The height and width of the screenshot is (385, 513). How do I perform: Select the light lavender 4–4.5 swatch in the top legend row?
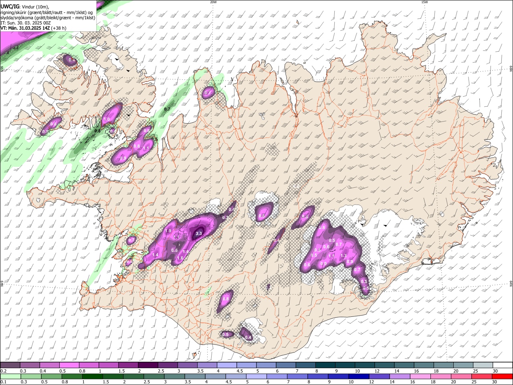click(x=226, y=365)
